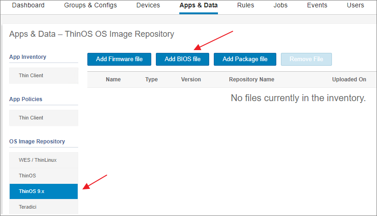The height and width of the screenshot is (216, 377).
Task: Sort by the Repository Name column
Action: [x=251, y=80]
